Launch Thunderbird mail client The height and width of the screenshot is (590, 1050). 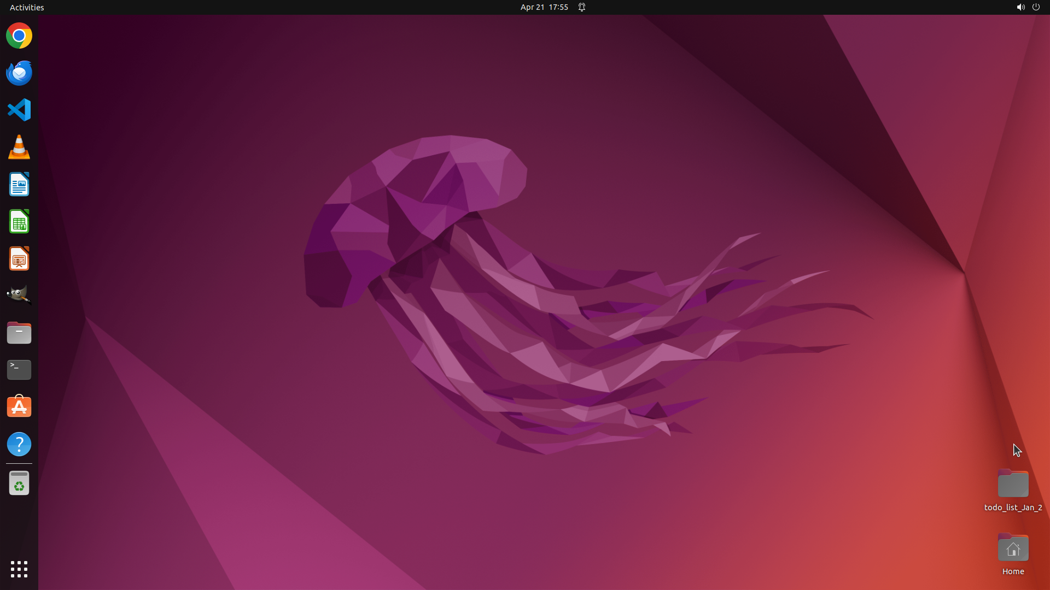[19, 73]
